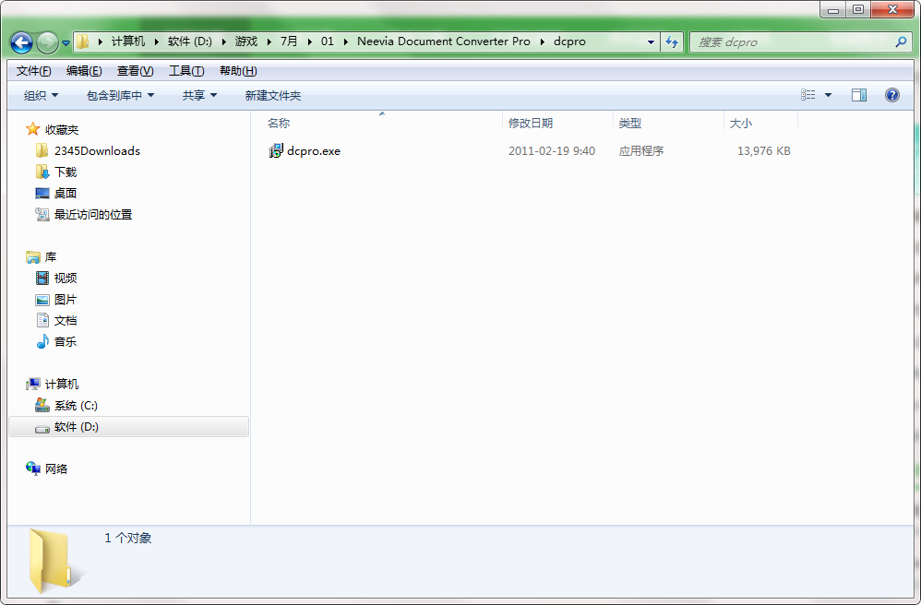Viewport: 921px width, 605px height.
Task: Open recent pages dropdown beside navigation arrows
Action: [x=66, y=42]
